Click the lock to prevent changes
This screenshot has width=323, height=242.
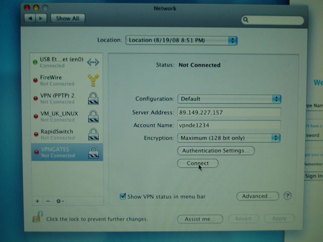tap(37, 217)
